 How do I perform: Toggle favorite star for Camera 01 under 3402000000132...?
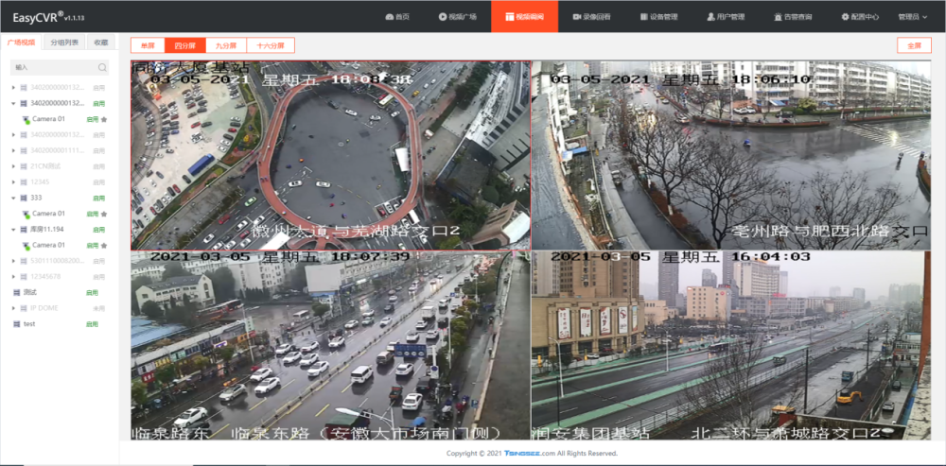tap(104, 119)
